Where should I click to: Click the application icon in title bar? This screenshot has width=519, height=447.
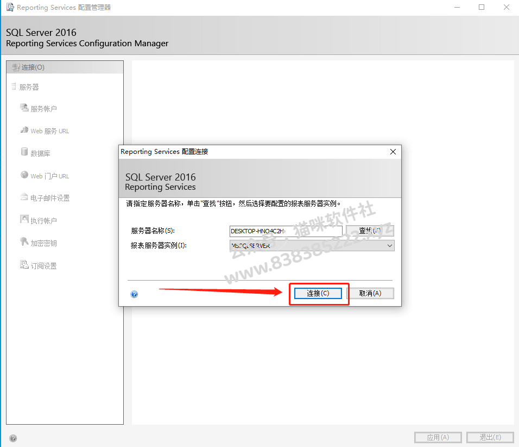tap(10, 7)
